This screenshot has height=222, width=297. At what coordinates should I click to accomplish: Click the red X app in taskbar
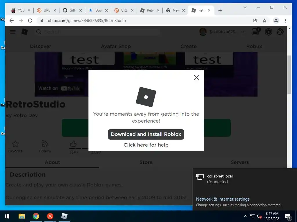point(50,216)
